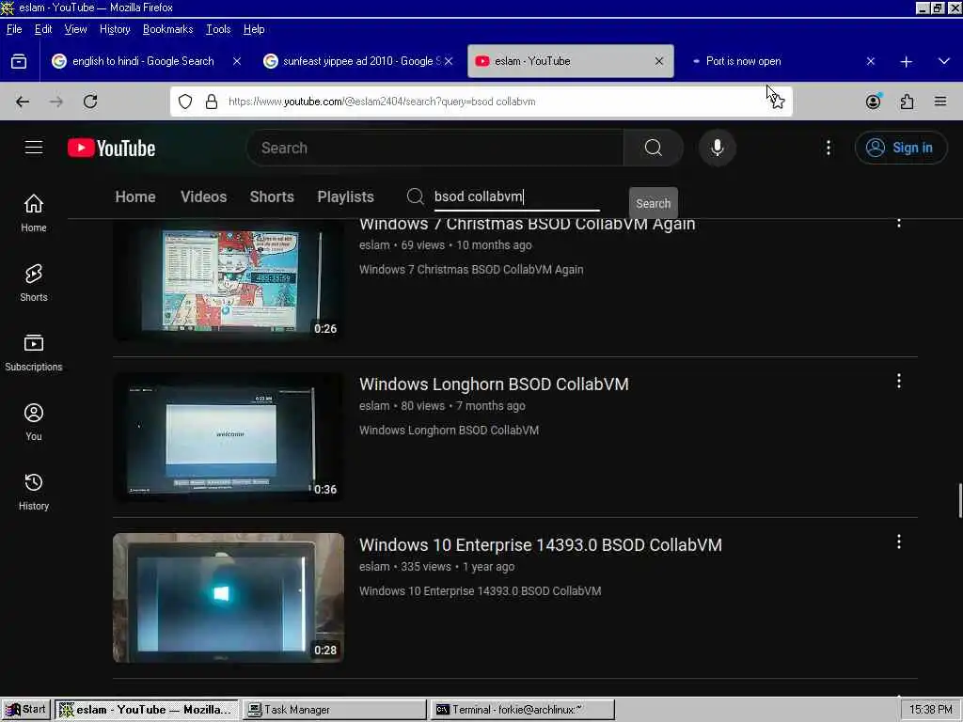Click the padlock site security icon
The width and height of the screenshot is (963, 722).
[212, 102]
